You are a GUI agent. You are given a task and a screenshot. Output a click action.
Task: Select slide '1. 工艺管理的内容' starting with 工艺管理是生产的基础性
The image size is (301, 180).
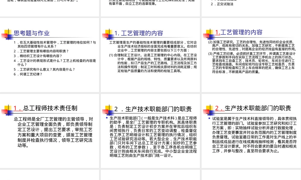[150, 55]
